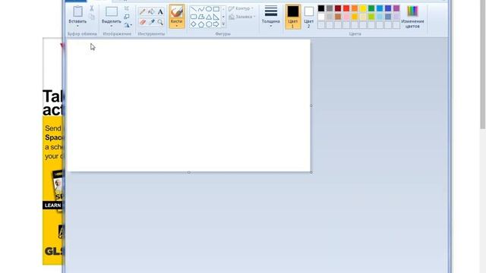Activate Color 1 (Цвет 1) foreground

[x=292, y=17]
